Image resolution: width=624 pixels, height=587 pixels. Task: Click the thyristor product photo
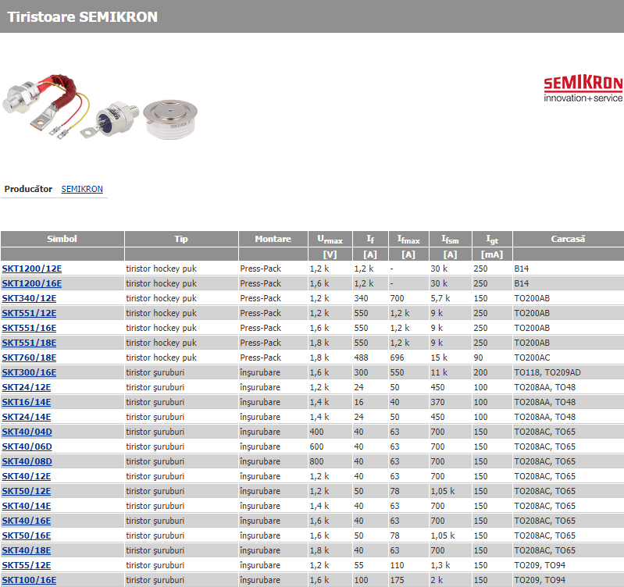(x=100, y=107)
